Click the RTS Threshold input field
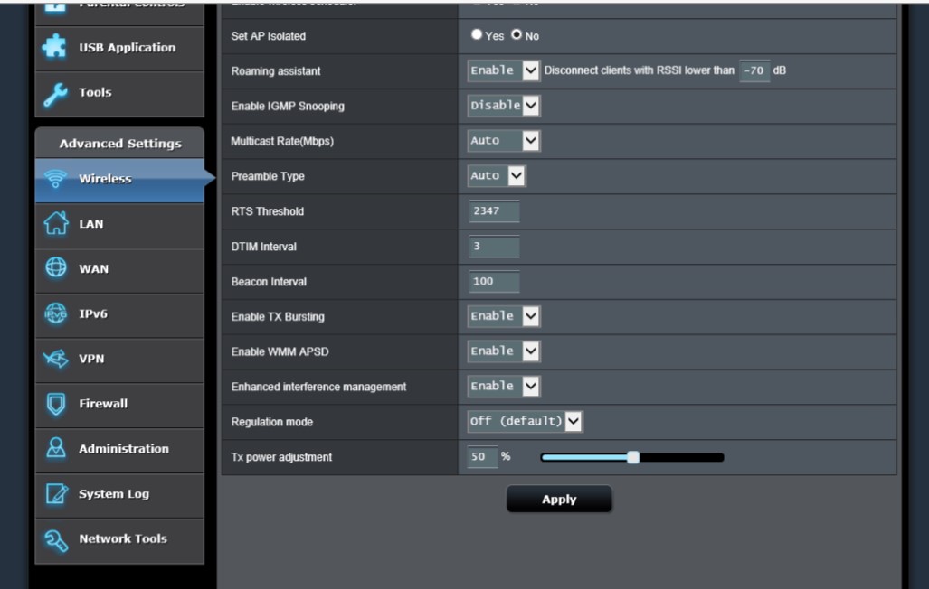The image size is (929, 589). (x=494, y=211)
